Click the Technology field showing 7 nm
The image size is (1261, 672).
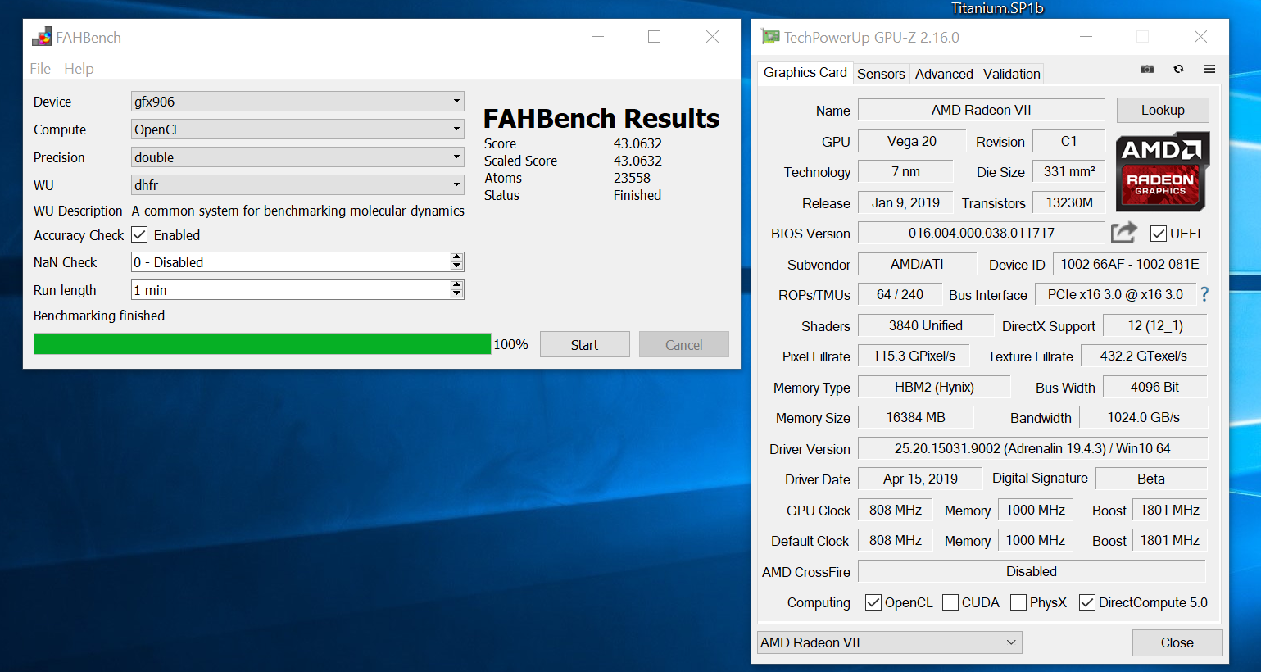coord(905,171)
